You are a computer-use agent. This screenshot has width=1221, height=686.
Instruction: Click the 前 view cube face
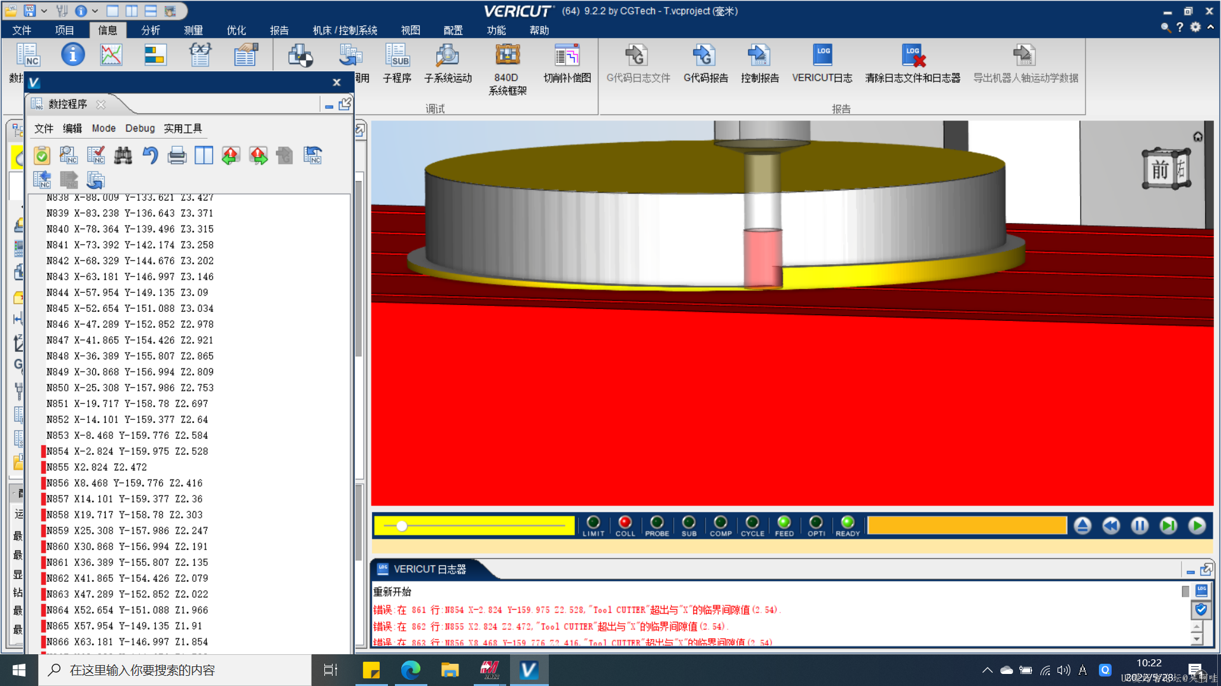click(1159, 170)
